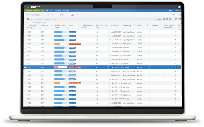This screenshot has width=204, height=127.
Task: Click the WMS label in the blue bar
Action: [x=170, y=11]
